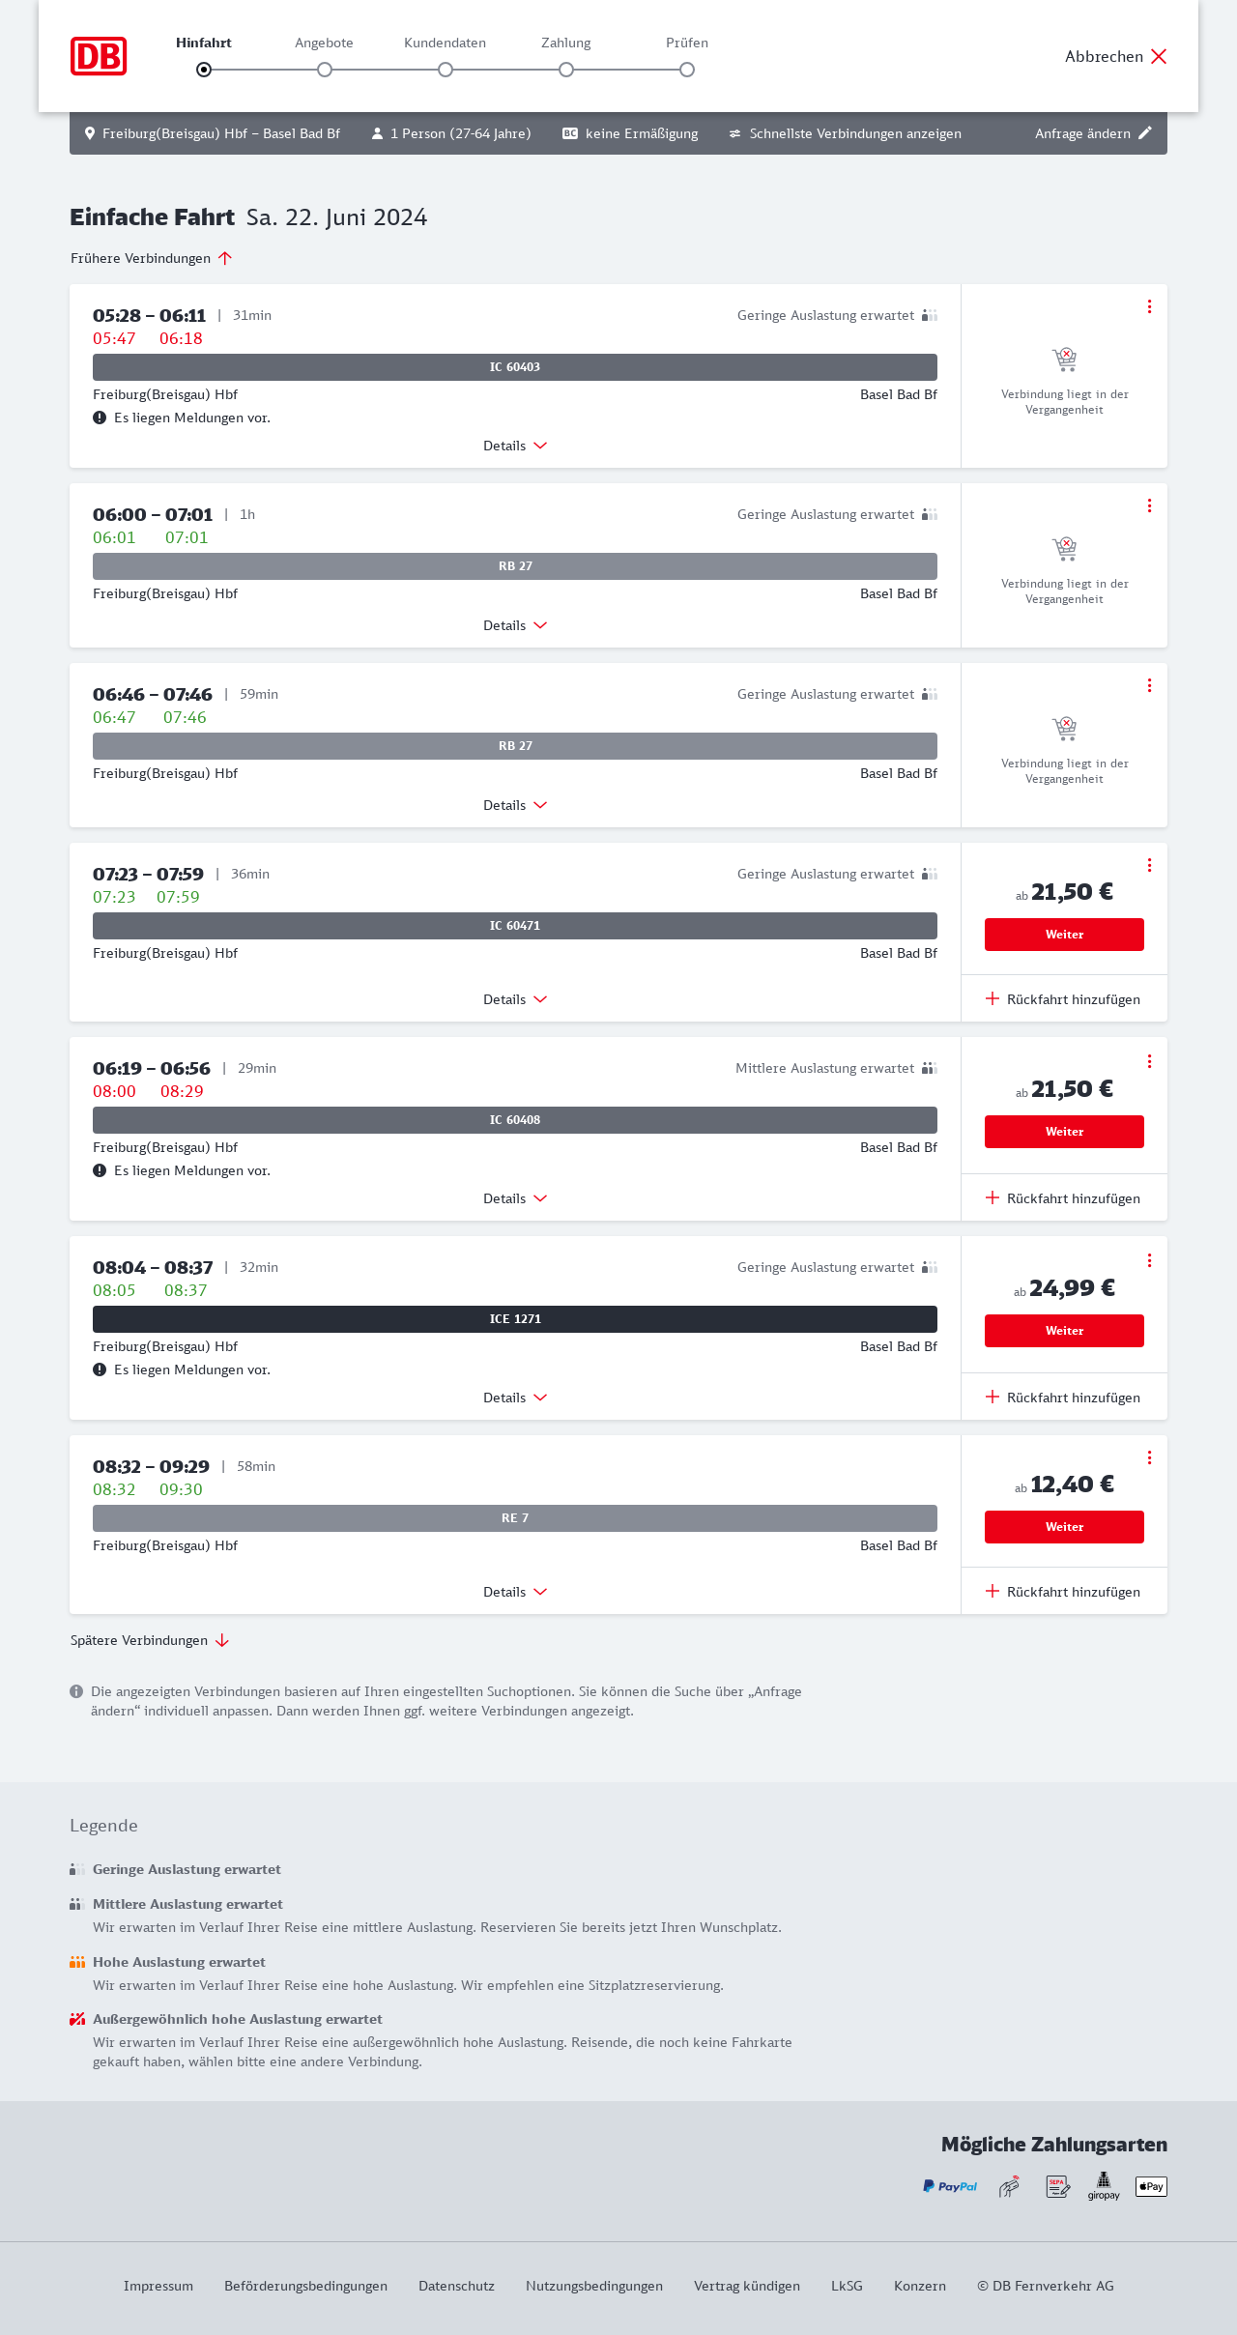This screenshot has height=2335, width=1237.
Task: Click the Abbrechen close icon
Action: pyautogui.click(x=1159, y=56)
